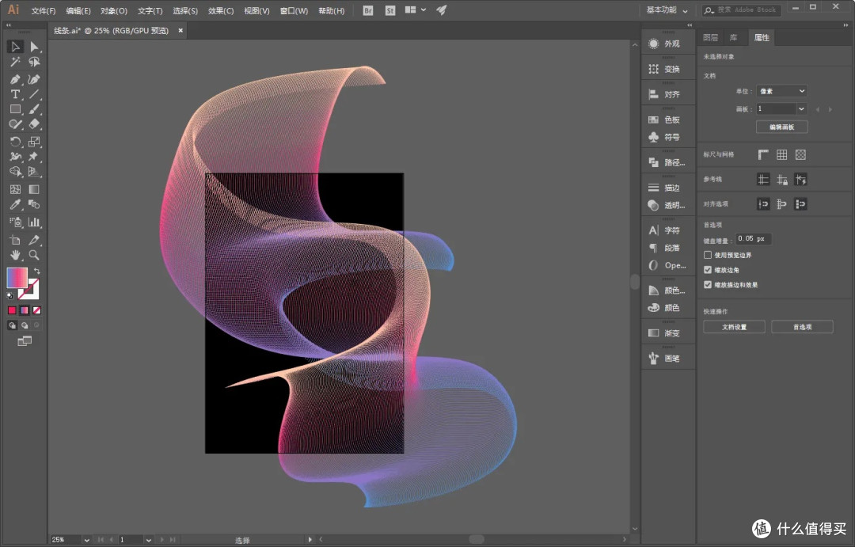Switch to the 图层 tab

(710, 37)
